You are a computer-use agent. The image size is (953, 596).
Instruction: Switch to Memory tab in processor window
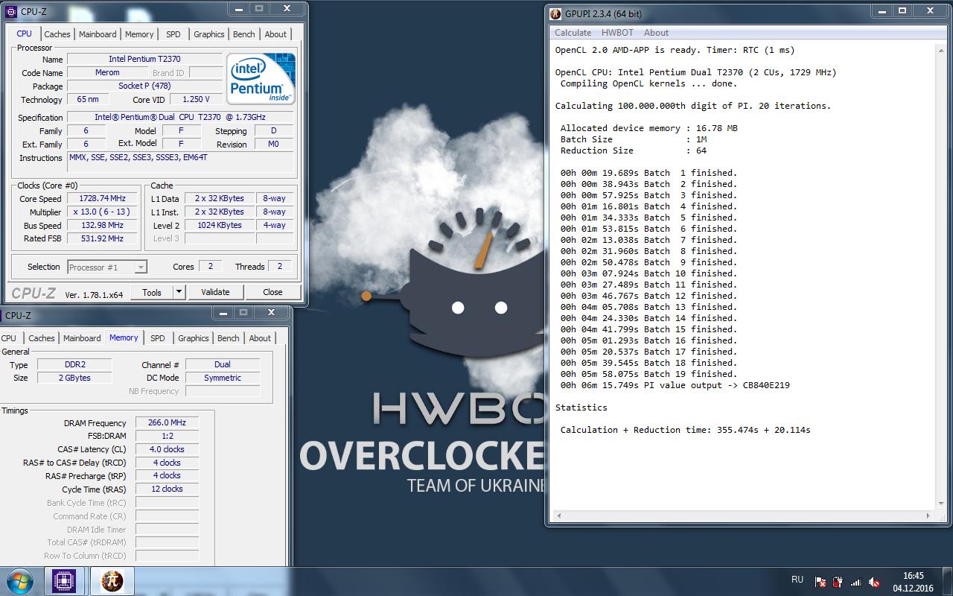(x=139, y=34)
